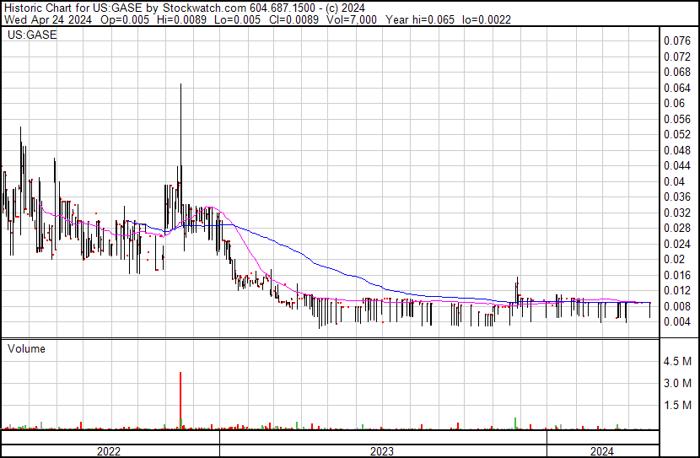Screen dimensions: 700x458
Task: Click the '3.0 M' volume axis label
Action: pyautogui.click(x=677, y=383)
